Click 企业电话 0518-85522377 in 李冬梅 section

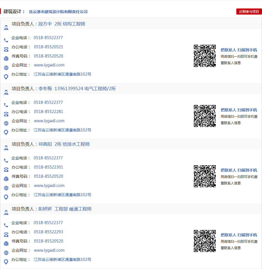click(x=48, y=102)
